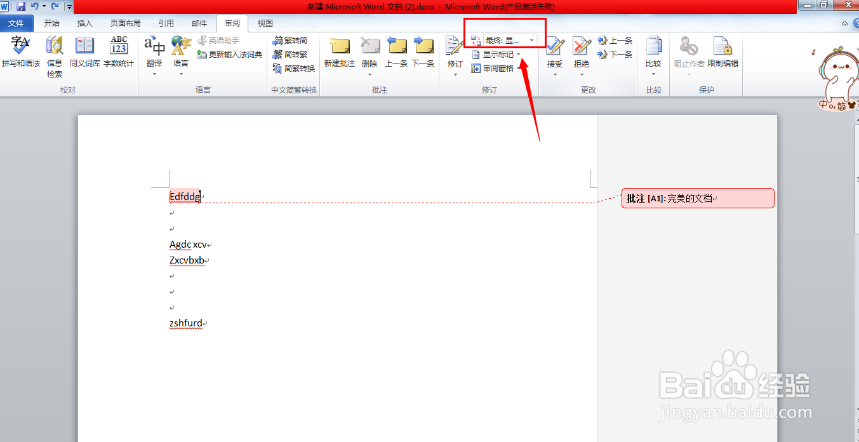Click the 语言 language icon
Image resolution: width=859 pixels, height=442 pixels.
point(181,46)
